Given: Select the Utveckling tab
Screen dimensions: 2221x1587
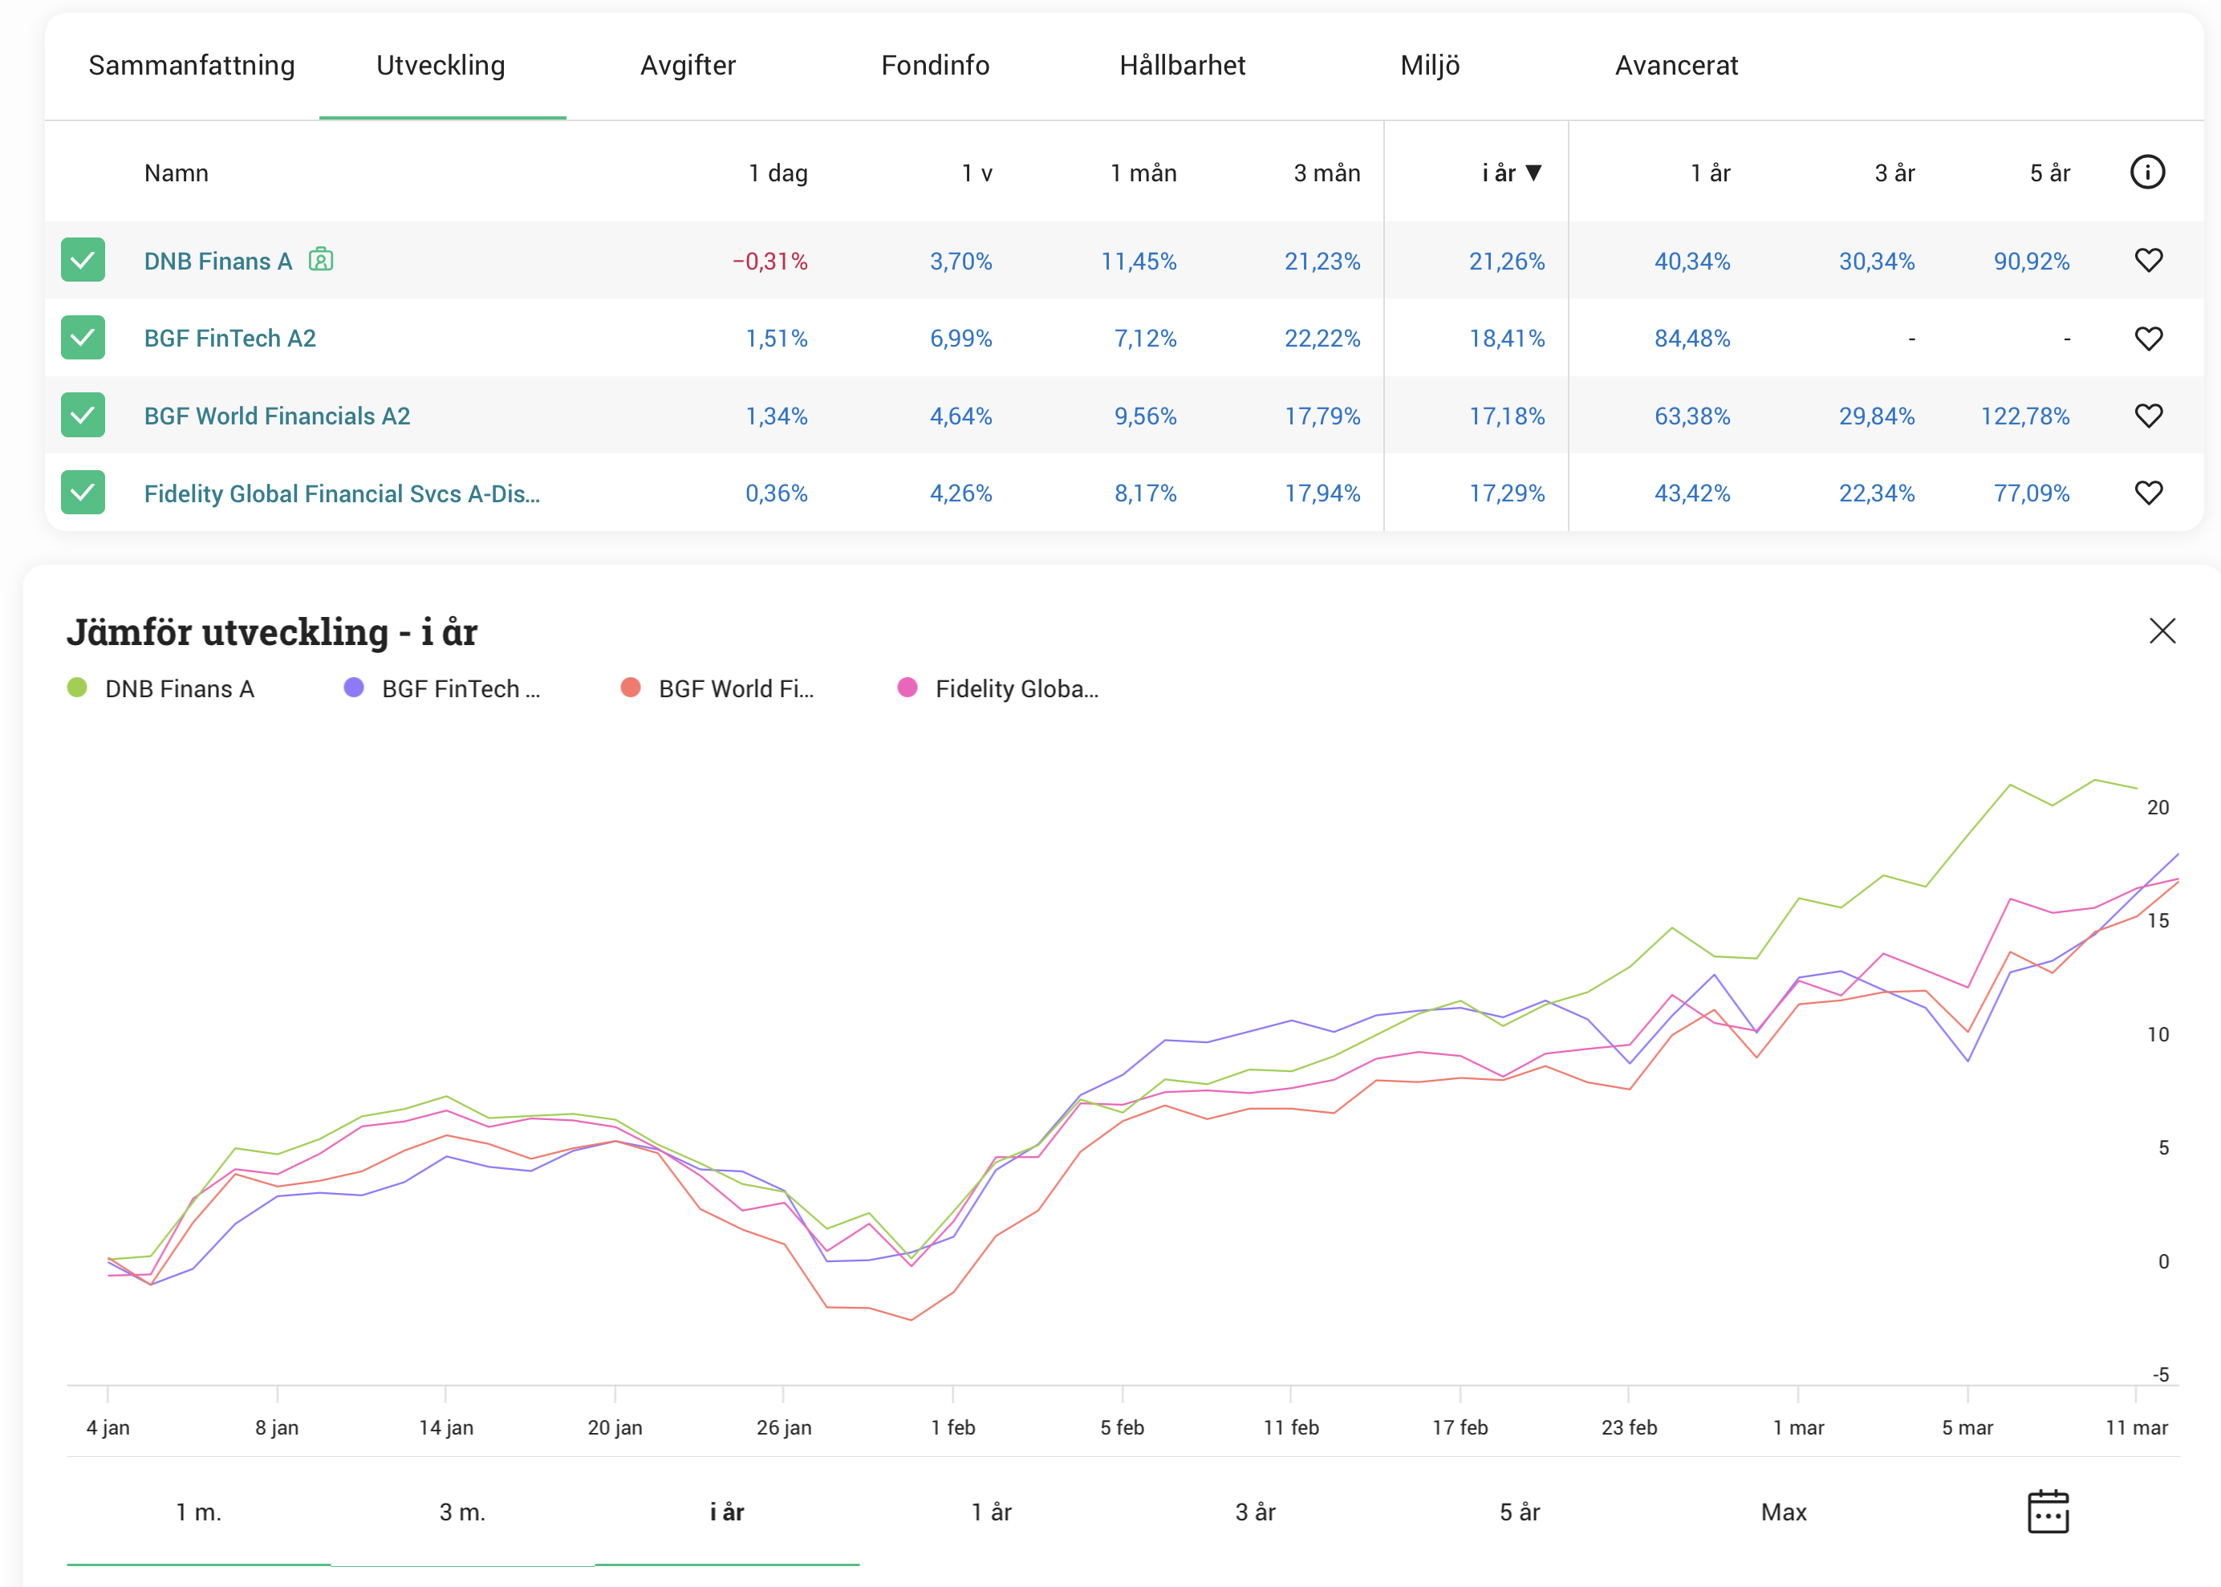Looking at the screenshot, I should pos(441,66).
